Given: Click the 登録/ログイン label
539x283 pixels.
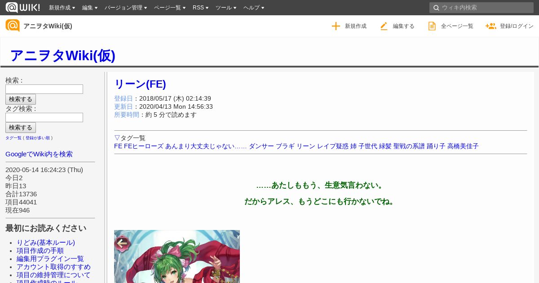Looking at the screenshot, I should [517, 26].
